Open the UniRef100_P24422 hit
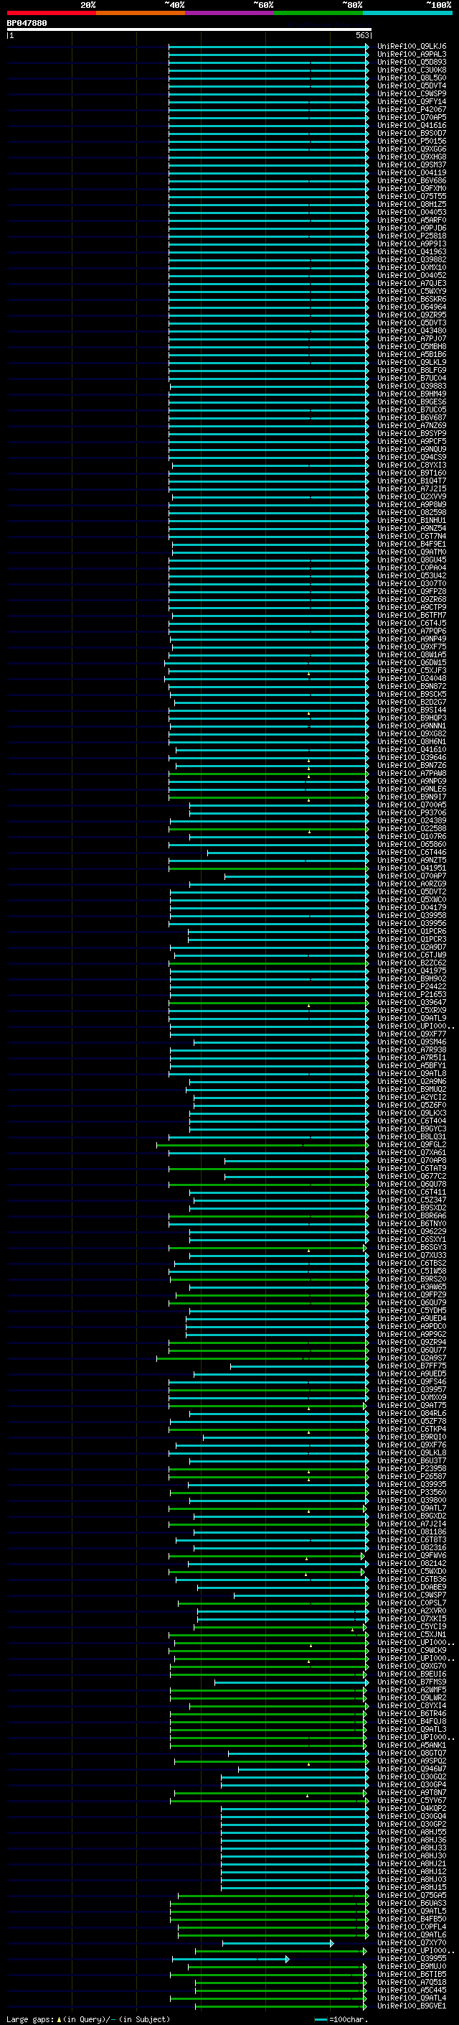The width and height of the screenshot is (459, 2025). click(x=412, y=986)
